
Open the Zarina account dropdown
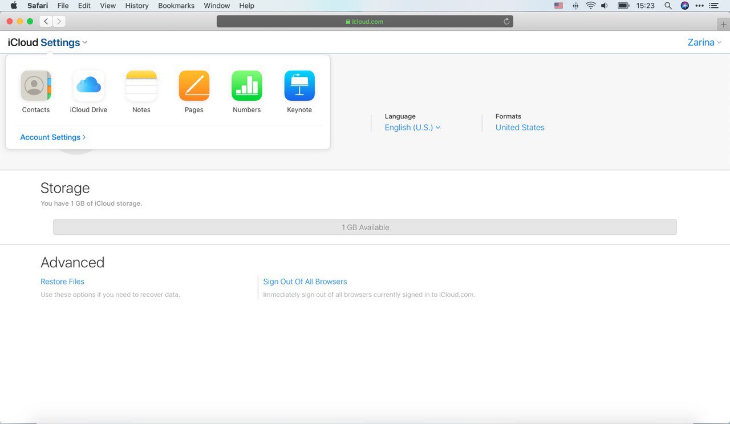705,43
